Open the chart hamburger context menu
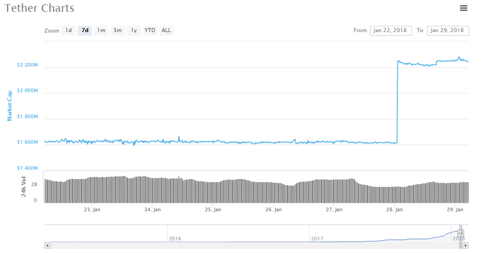The image size is (485, 254). [x=464, y=8]
